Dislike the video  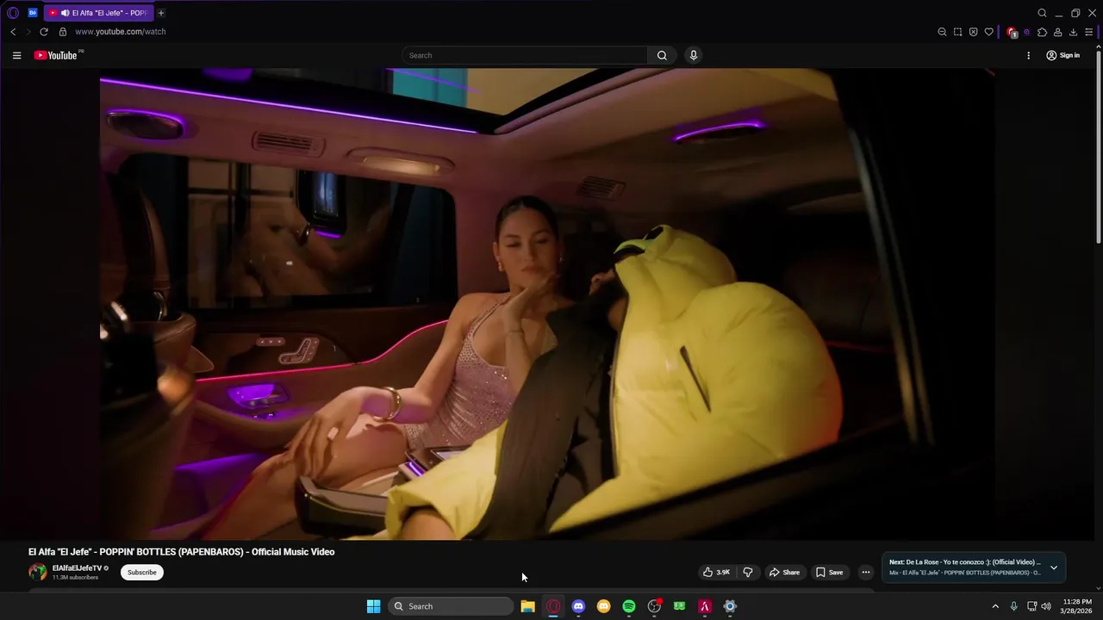tap(748, 572)
